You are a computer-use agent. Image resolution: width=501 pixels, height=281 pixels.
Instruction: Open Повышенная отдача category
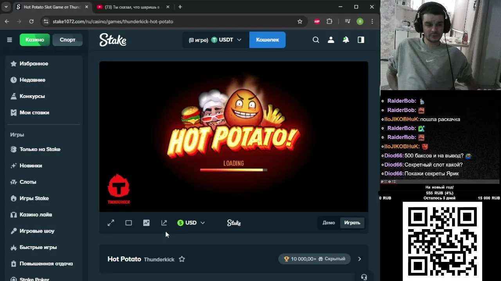[43, 264]
